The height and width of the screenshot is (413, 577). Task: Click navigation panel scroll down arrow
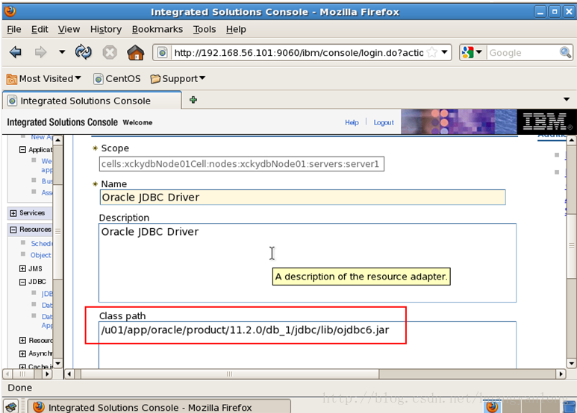57,364
